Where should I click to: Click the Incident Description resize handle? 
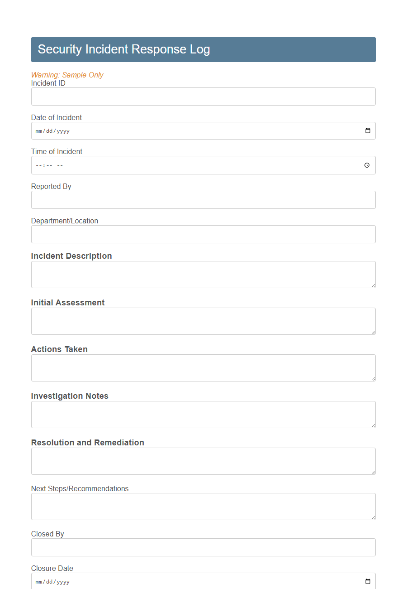point(374,286)
